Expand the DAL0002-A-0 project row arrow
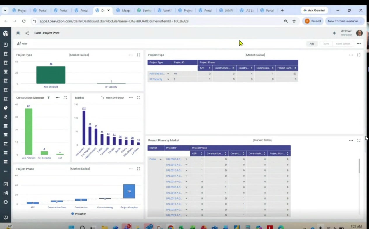Screen dimensions: 369x229 tap(186, 159)
